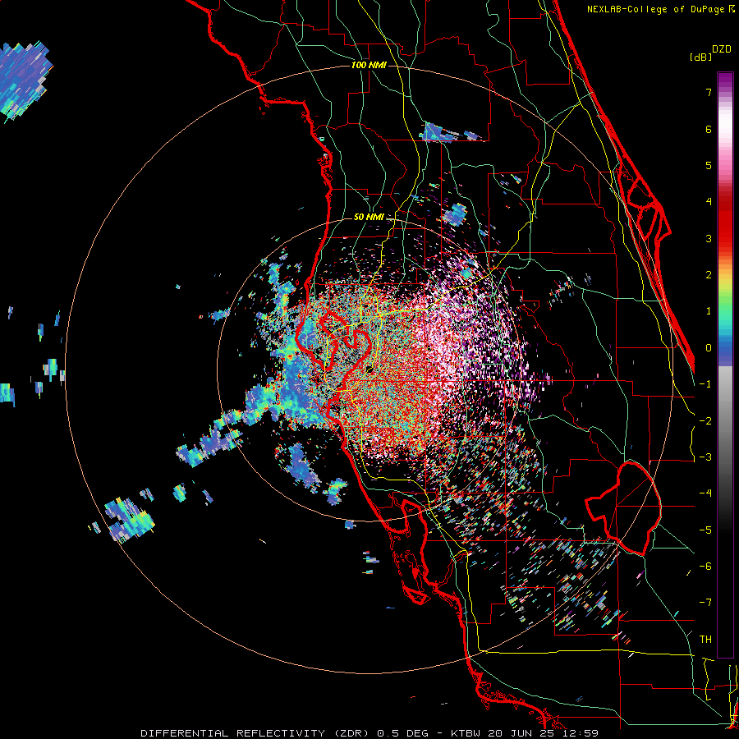This screenshot has width=739, height=739.
Task: Select the -5 tick on the color scale
Action: [x=705, y=530]
